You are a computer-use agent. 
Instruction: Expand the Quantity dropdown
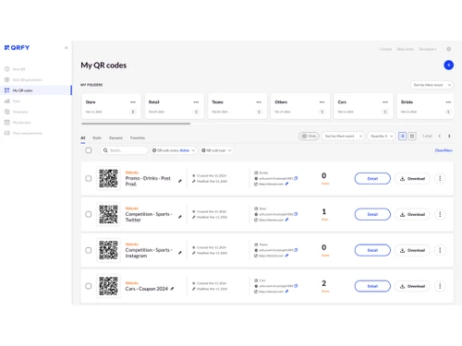[x=382, y=136]
